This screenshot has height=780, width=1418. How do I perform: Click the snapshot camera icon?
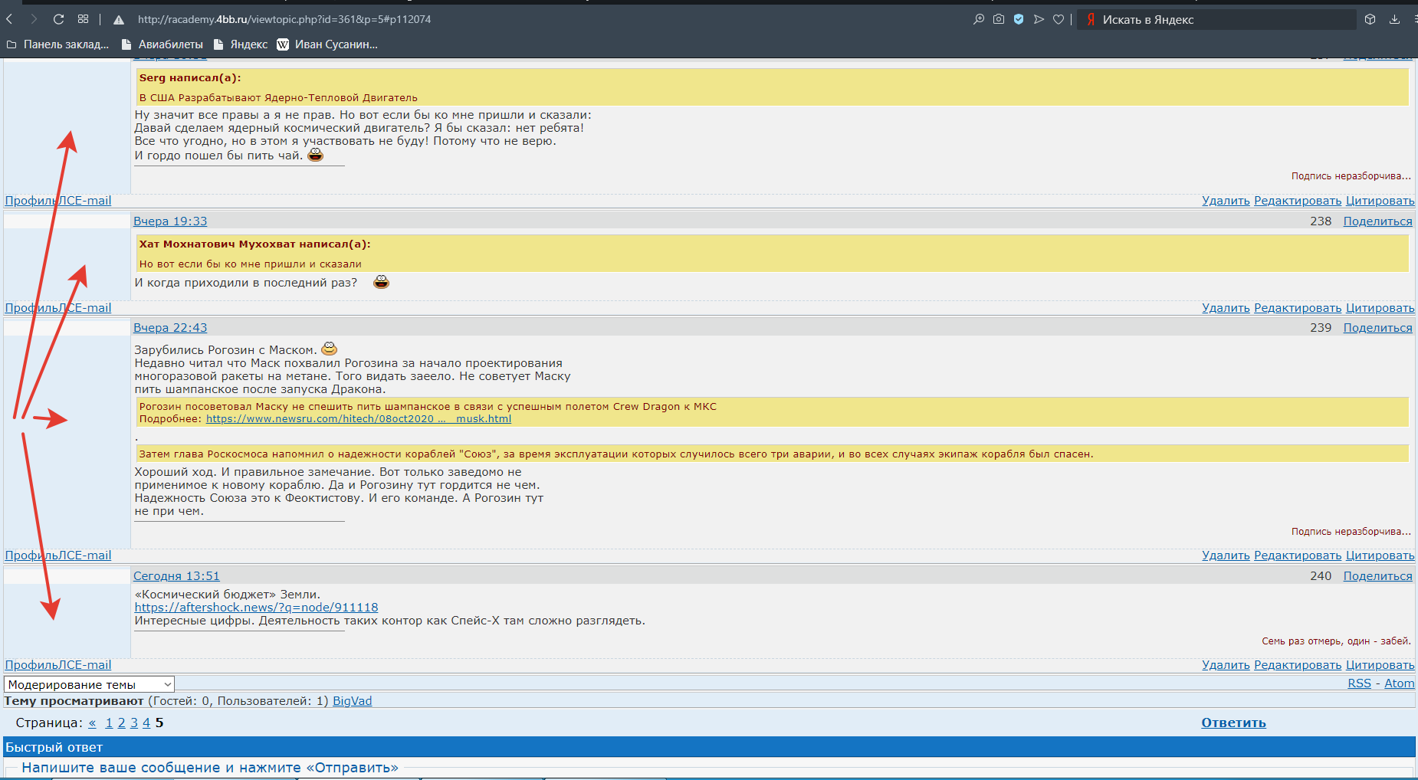click(x=999, y=19)
